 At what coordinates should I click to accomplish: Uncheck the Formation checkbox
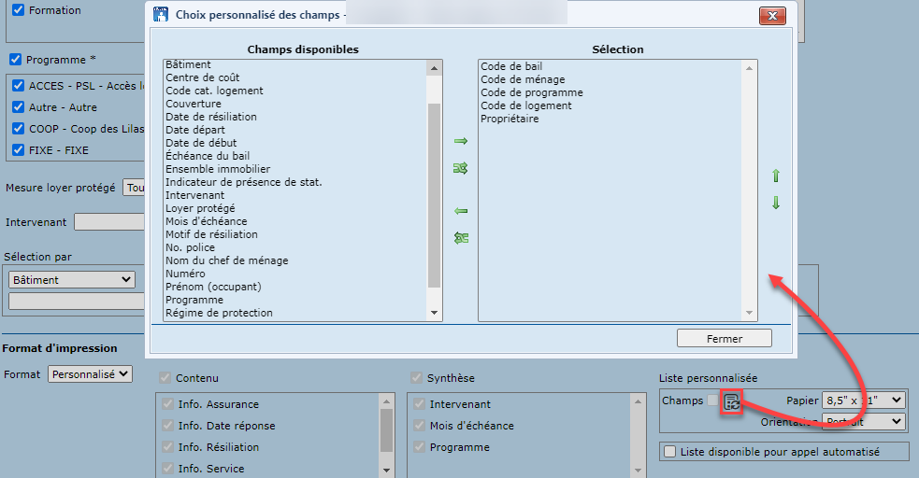tap(18, 10)
